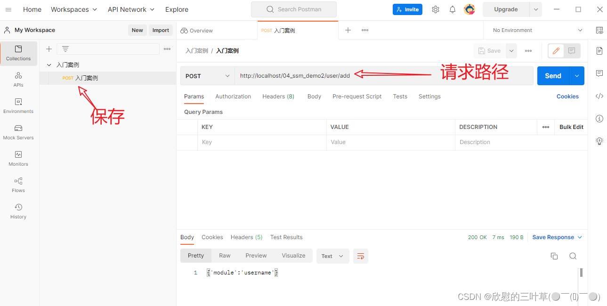Open params table column options ellipsis
607x306 pixels.
[546, 127]
